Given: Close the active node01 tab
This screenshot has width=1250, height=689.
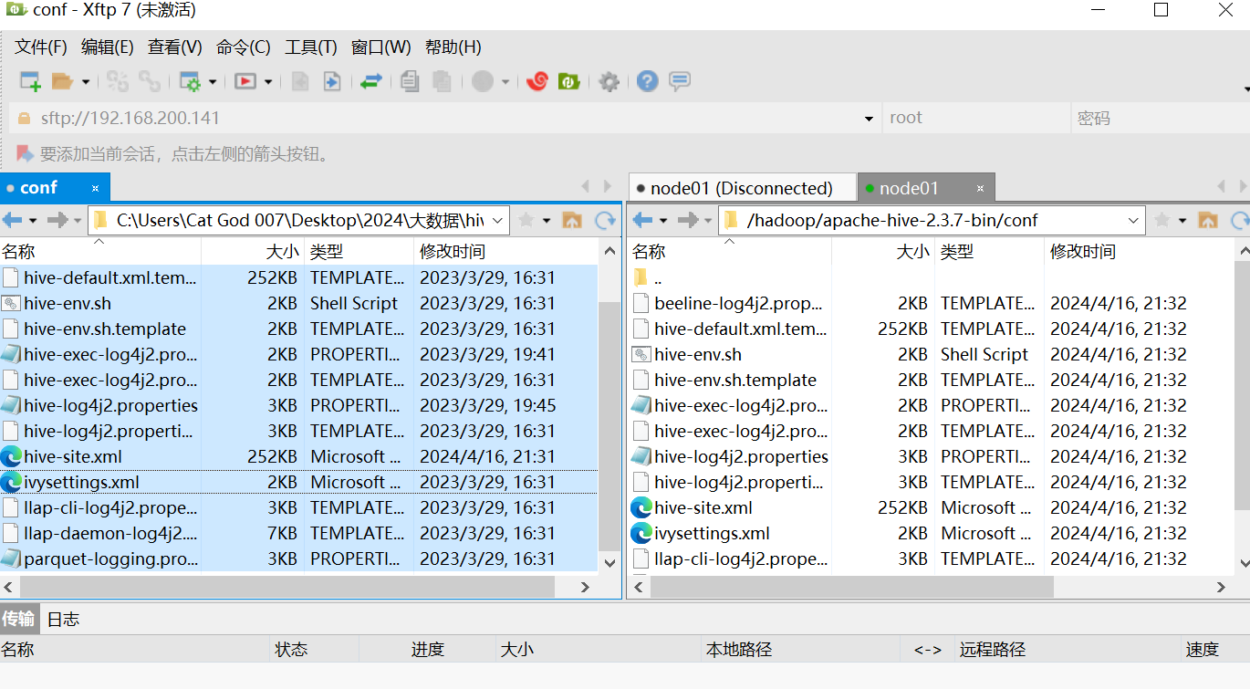Looking at the screenshot, I should [x=981, y=188].
